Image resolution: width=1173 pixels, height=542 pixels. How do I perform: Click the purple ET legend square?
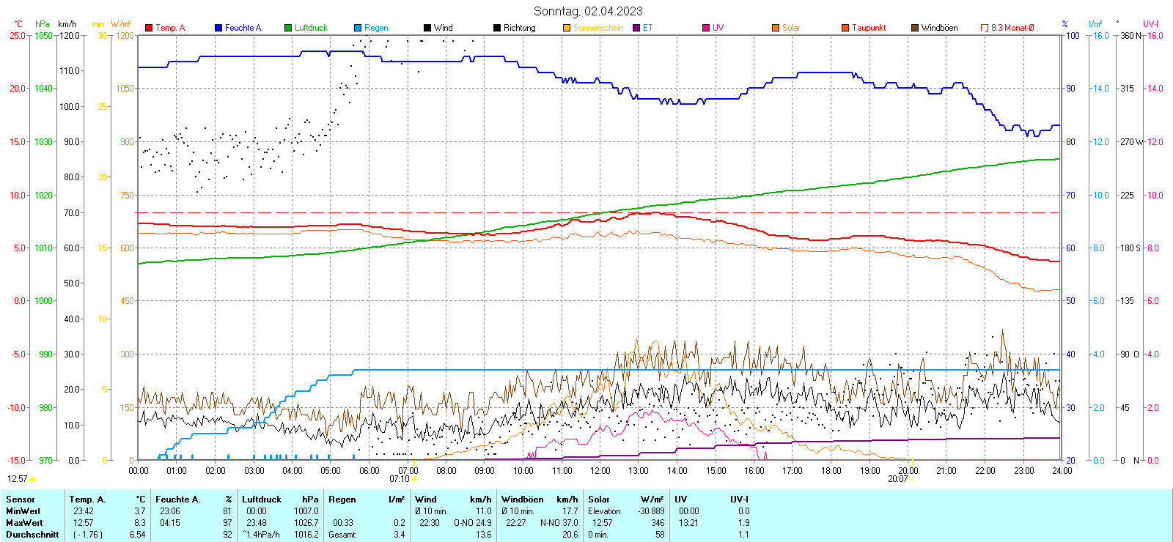point(636,28)
